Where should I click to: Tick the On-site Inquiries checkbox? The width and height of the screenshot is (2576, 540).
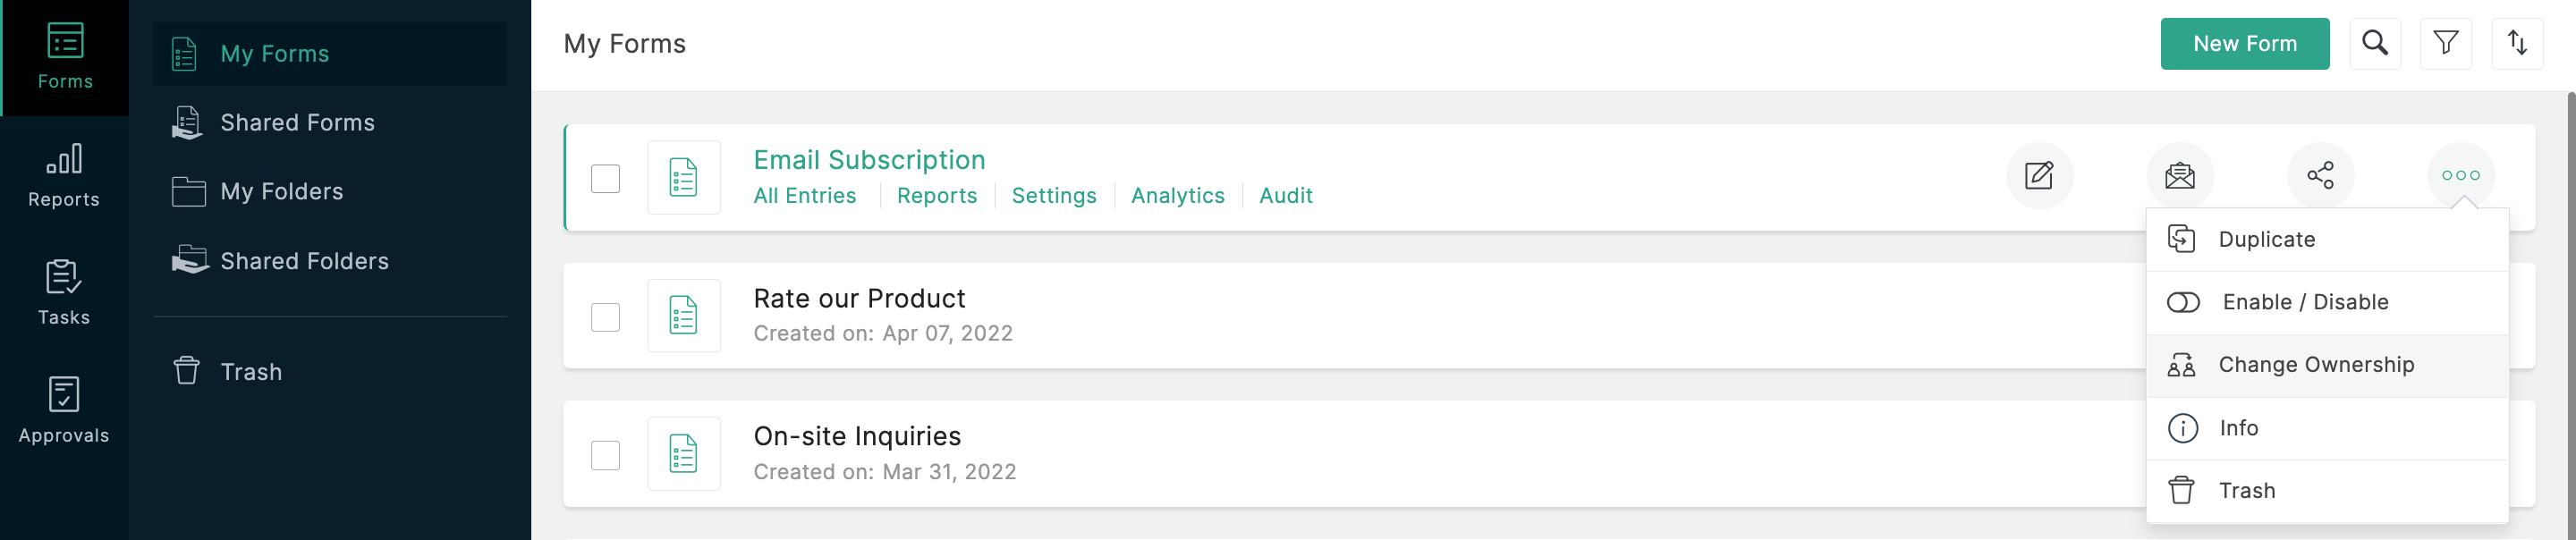(x=605, y=455)
